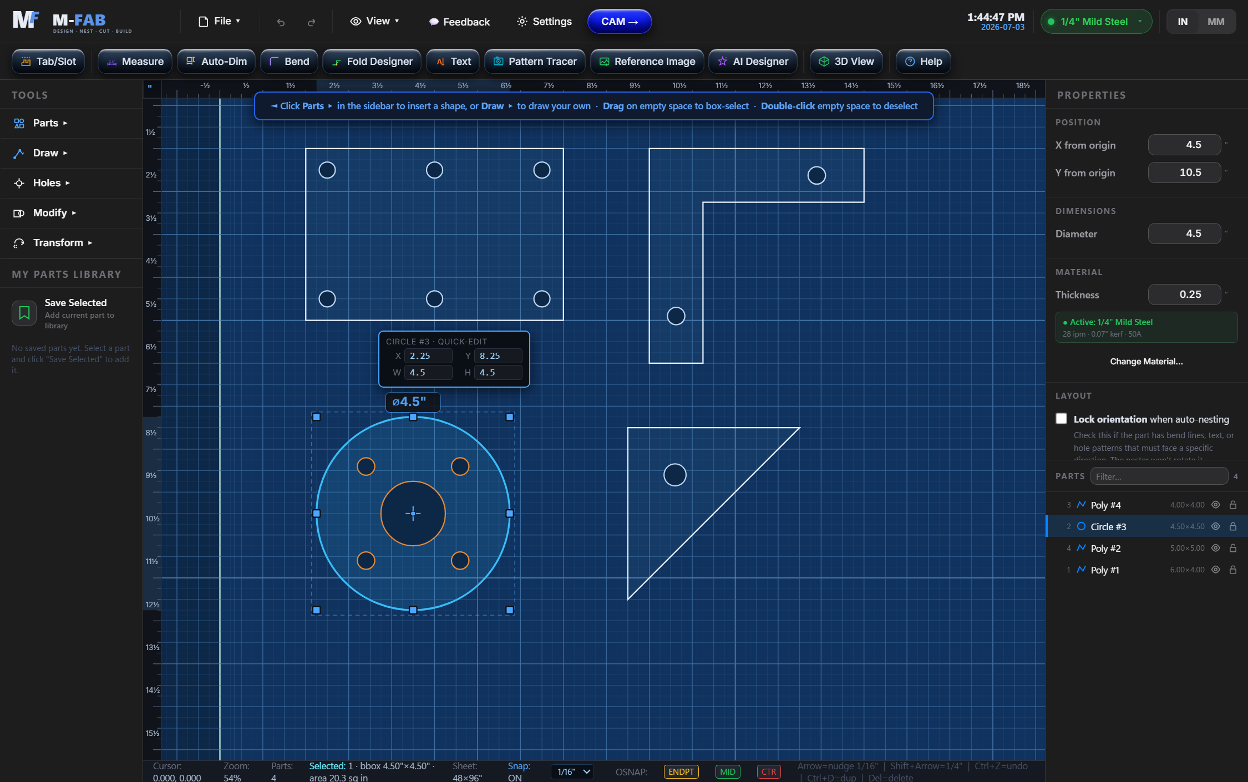Select the Bend tool
Viewport: 1248px width, 782px height.
[289, 62]
